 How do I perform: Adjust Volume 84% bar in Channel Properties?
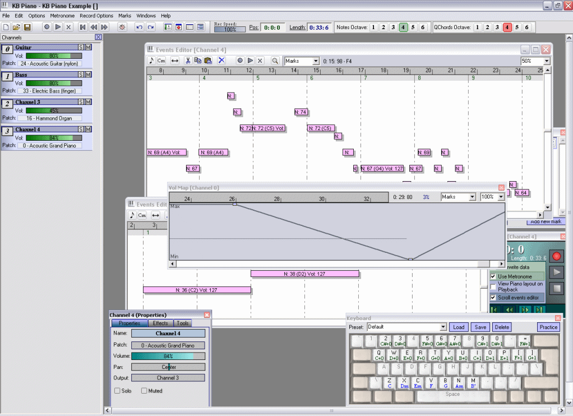pyautogui.click(x=168, y=356)
